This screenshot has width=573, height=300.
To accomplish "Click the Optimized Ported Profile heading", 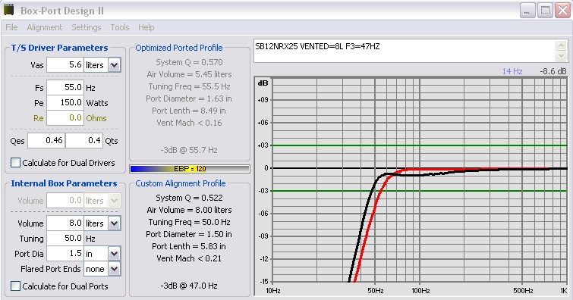I will (x=179, y=48).
